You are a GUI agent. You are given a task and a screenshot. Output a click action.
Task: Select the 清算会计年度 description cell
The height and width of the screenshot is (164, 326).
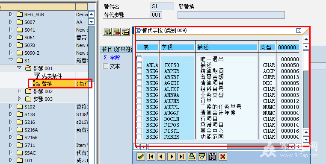[227, 113]
